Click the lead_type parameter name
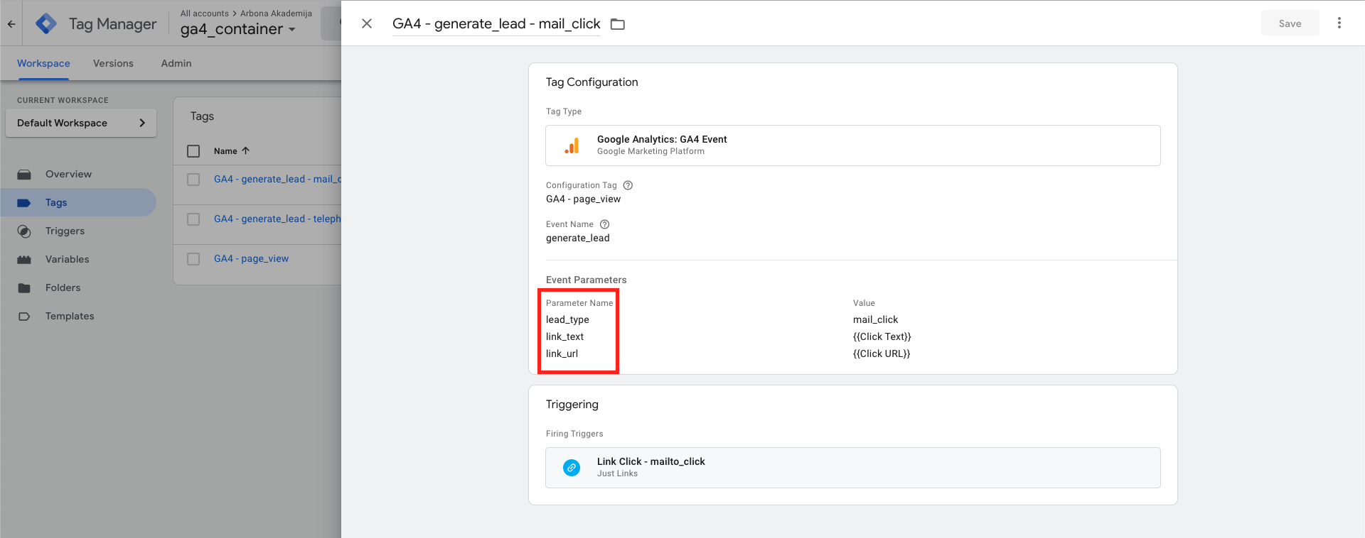The width and height of the screenshot is (1365, 538). 567,319
